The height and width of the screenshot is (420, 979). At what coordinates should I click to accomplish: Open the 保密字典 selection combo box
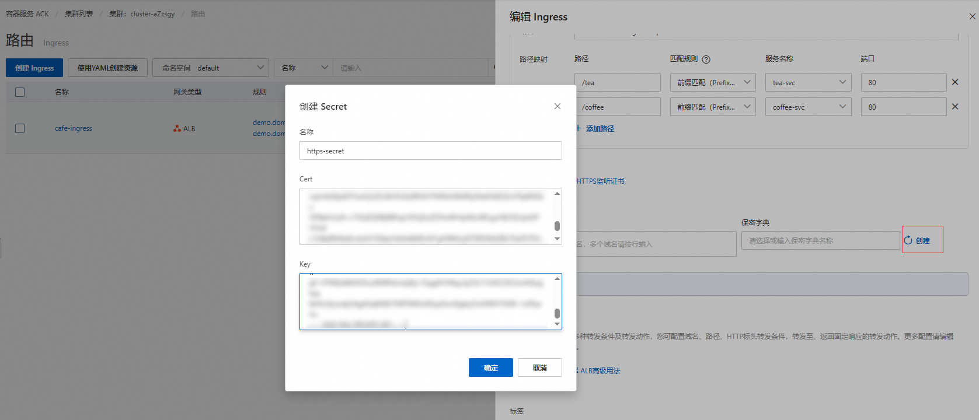point(820,240)
